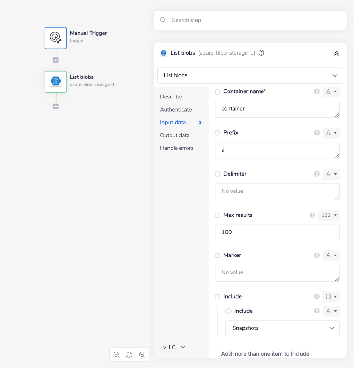Open the Output data section
The height and width of the screenshot is (368, 354).
click(175, 135)
